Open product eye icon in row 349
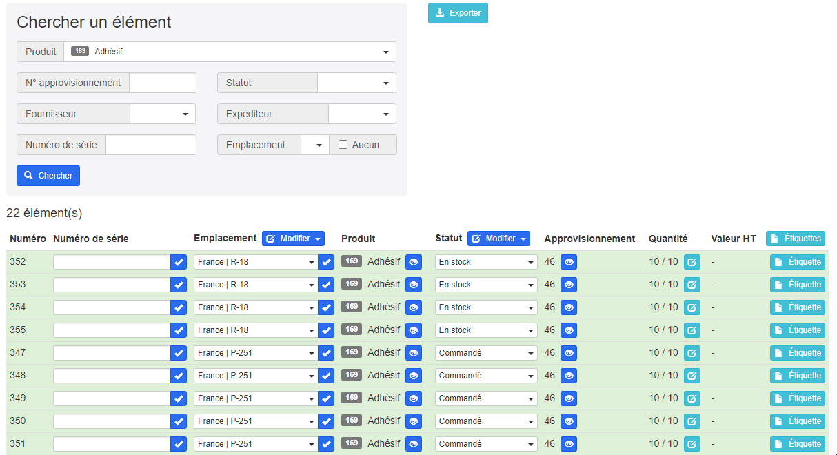The height and width of the screenshot is (455, 837). pyautogui.click(x=413, y=398)
